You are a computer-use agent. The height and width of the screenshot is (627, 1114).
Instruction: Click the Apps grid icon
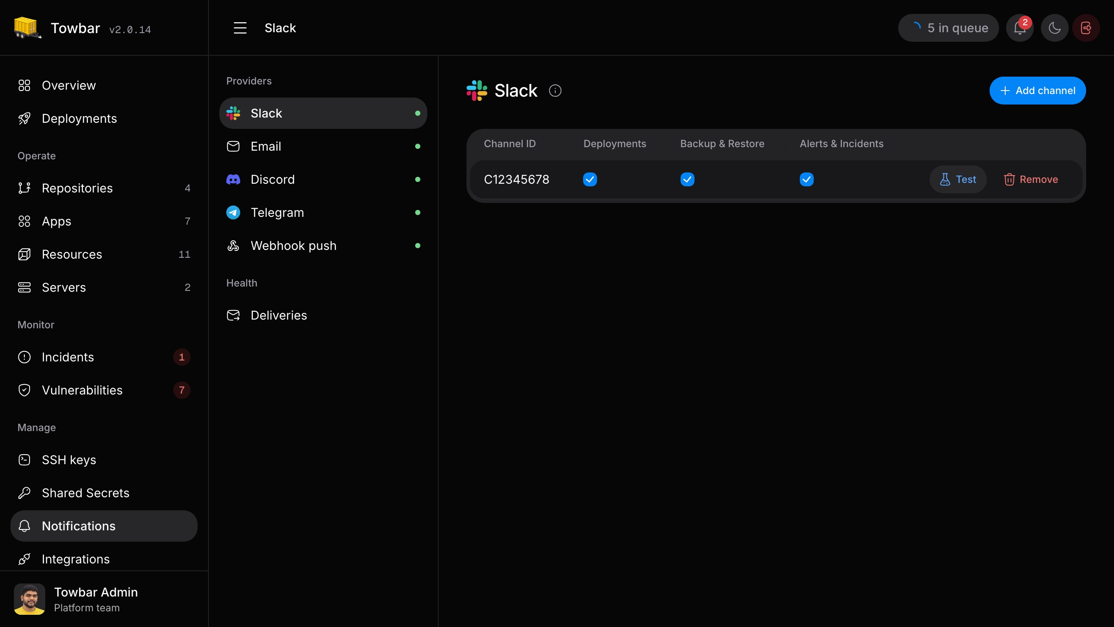24,221
